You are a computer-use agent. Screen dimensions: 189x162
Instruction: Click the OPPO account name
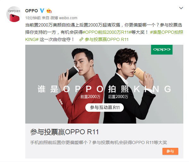click(32, 11)
